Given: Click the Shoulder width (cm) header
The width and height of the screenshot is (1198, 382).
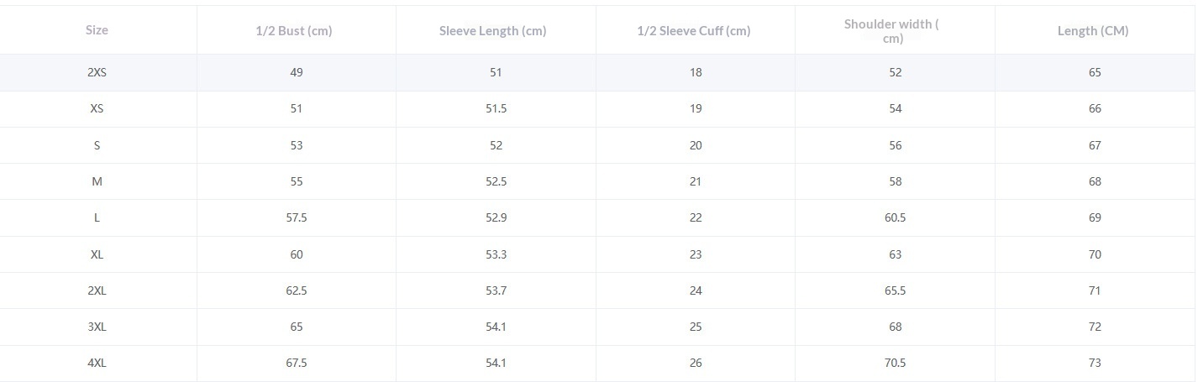Looking at the screenshot, I should (892, 30).
